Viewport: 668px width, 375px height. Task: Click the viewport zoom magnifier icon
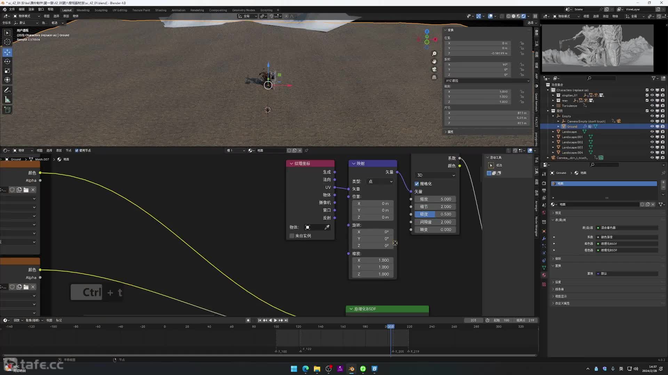tap(434, 53)
